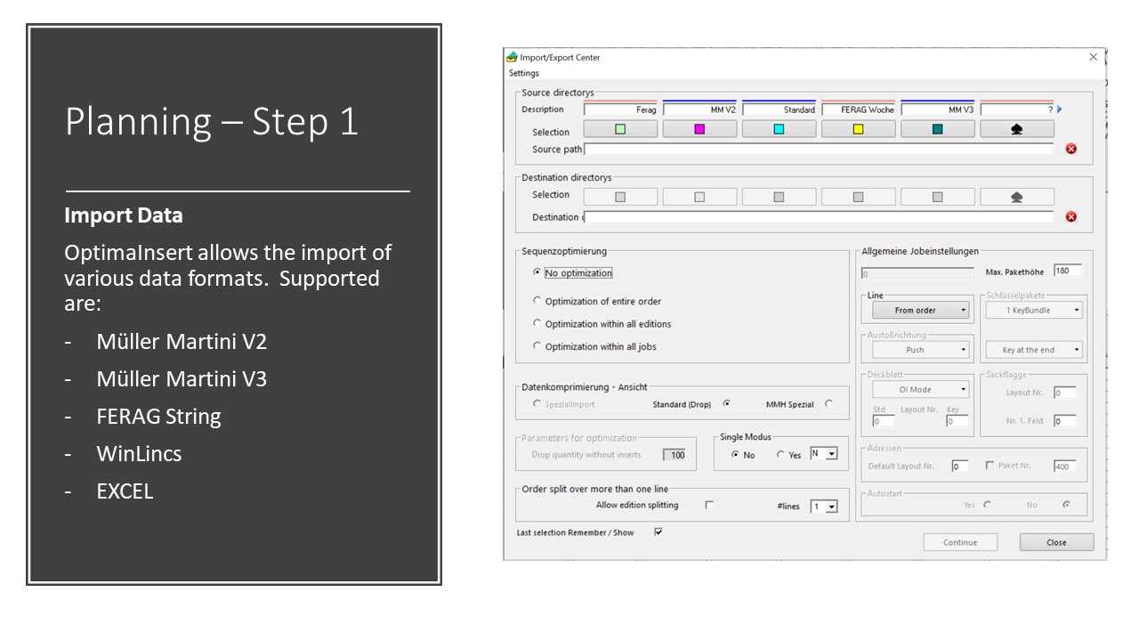Click the '?' description field
The width and height of the screenshot is (1139, 641).
1017,110
